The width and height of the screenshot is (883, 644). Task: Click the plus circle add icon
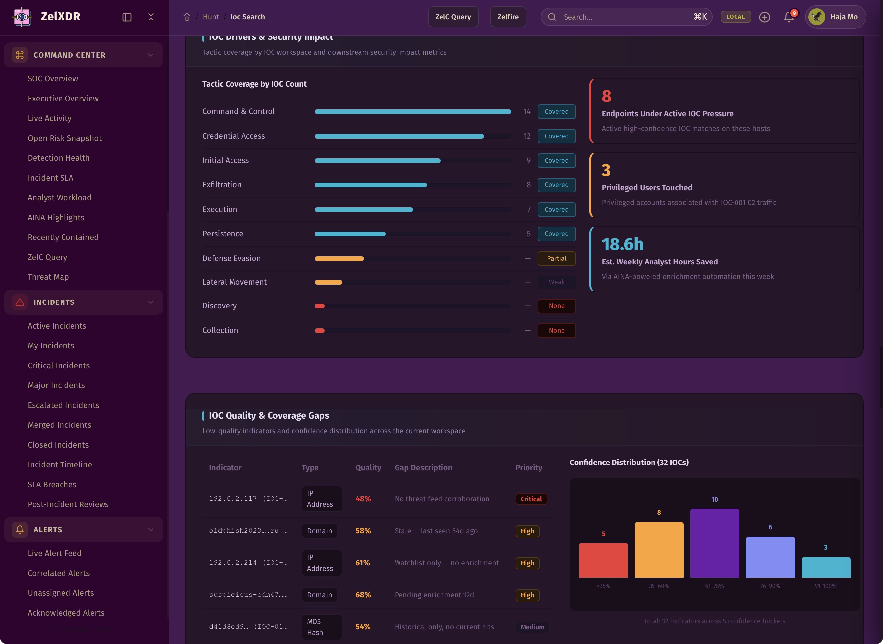[x=764, y=17]
